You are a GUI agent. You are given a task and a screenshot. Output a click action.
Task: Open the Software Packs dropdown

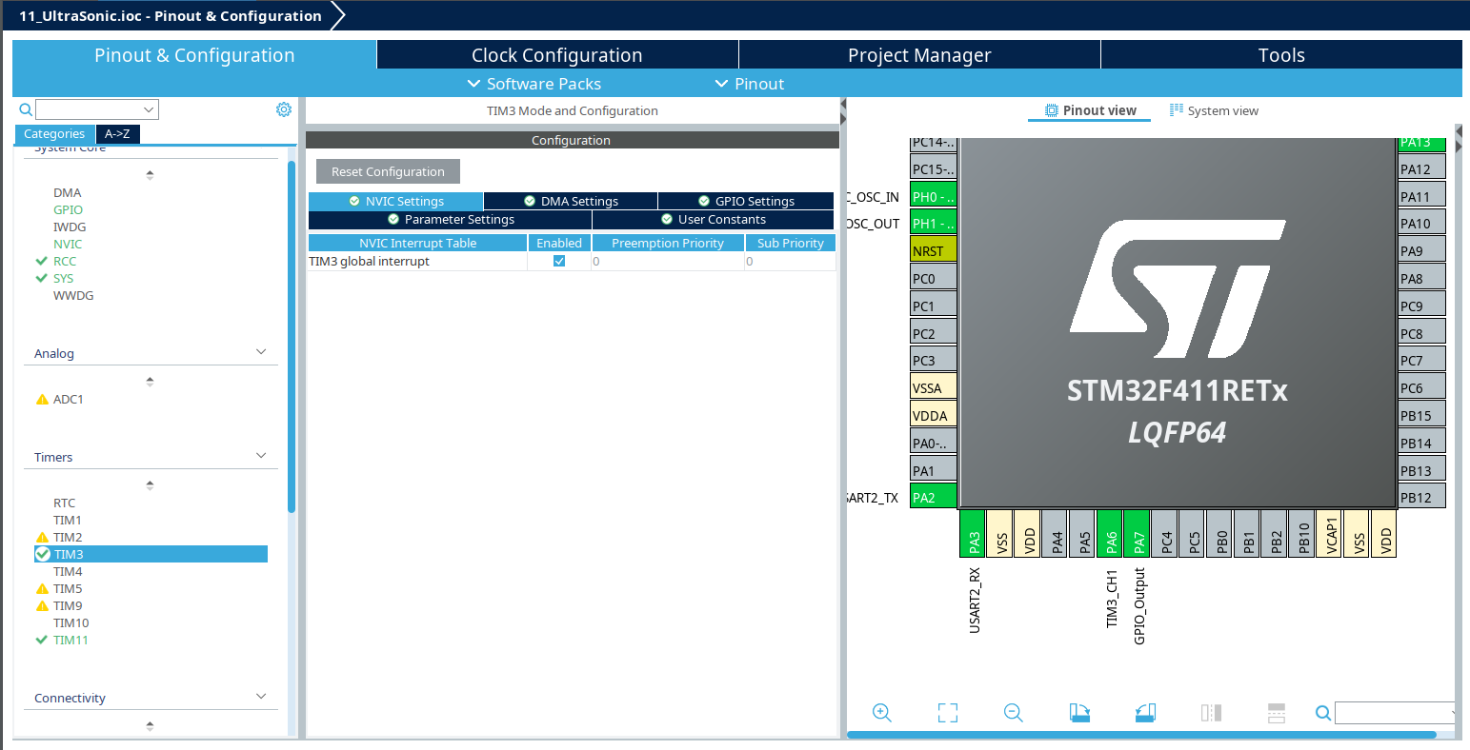(x=534, y=84)
